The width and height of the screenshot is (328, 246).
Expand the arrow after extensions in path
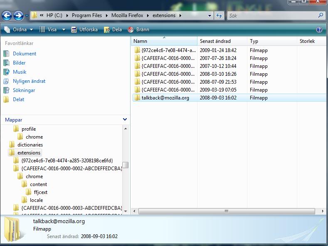(x=180, y=15)
